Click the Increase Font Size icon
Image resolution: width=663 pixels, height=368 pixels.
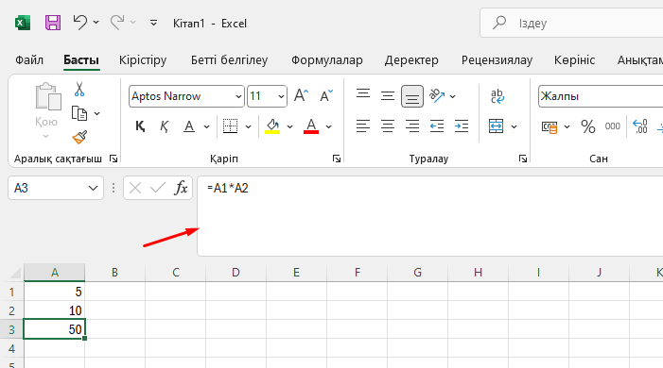coord(302,96)
